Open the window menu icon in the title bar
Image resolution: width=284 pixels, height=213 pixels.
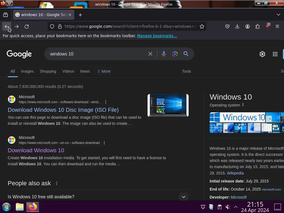pyautogui.click(x=3, y=3)
